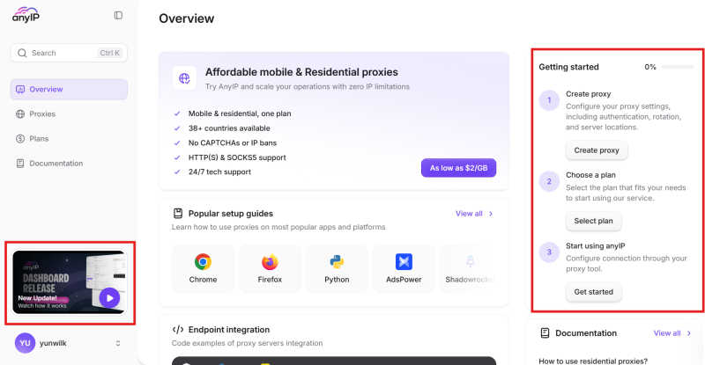The image size is (705, 365).
Task: Play the Dashboard Release video
Action: click(109, 297)
